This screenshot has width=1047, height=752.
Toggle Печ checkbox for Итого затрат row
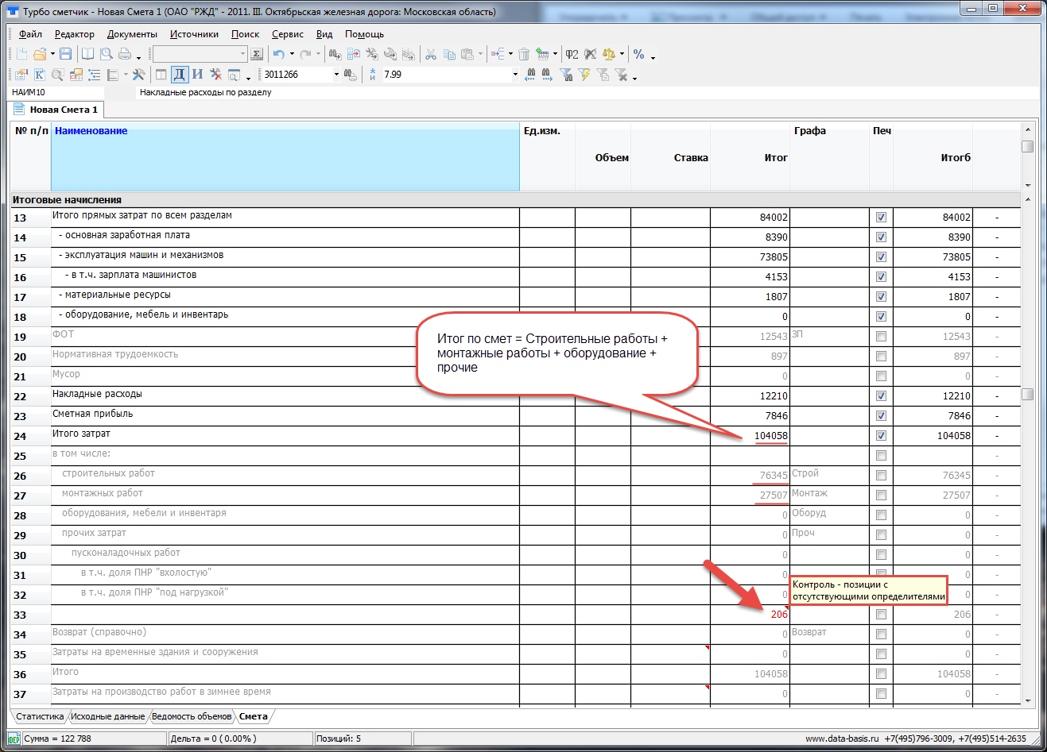pos(881,435)
